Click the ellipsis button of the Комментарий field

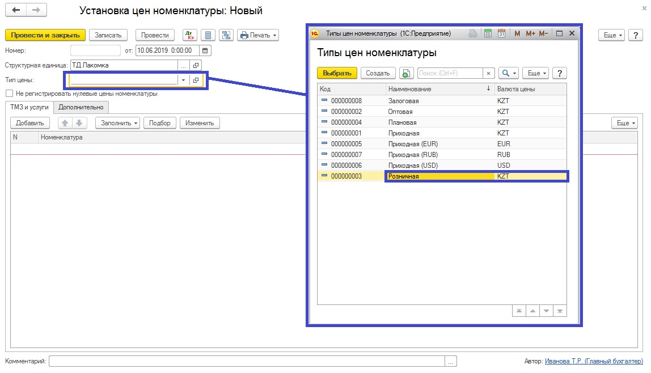tap(451, 362)
